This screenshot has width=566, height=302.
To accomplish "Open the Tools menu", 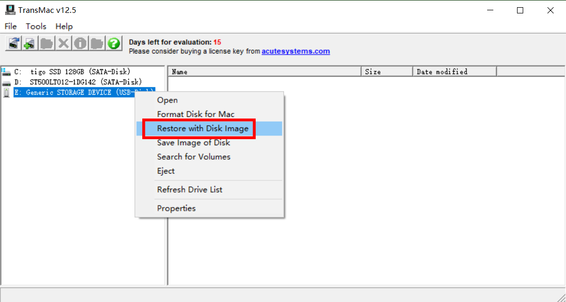I will tap(36, 26).
